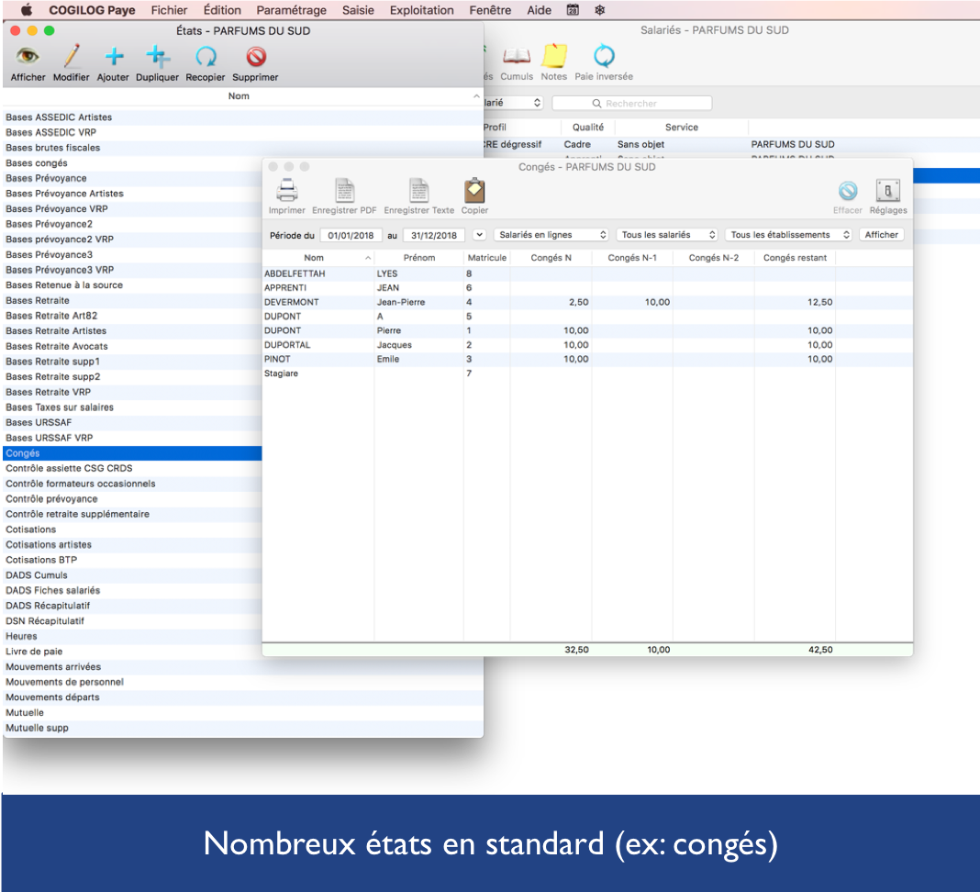This screenshot has height=892, width=980.
Task: Select DADS Fiches salariés row
Action: 132,591
